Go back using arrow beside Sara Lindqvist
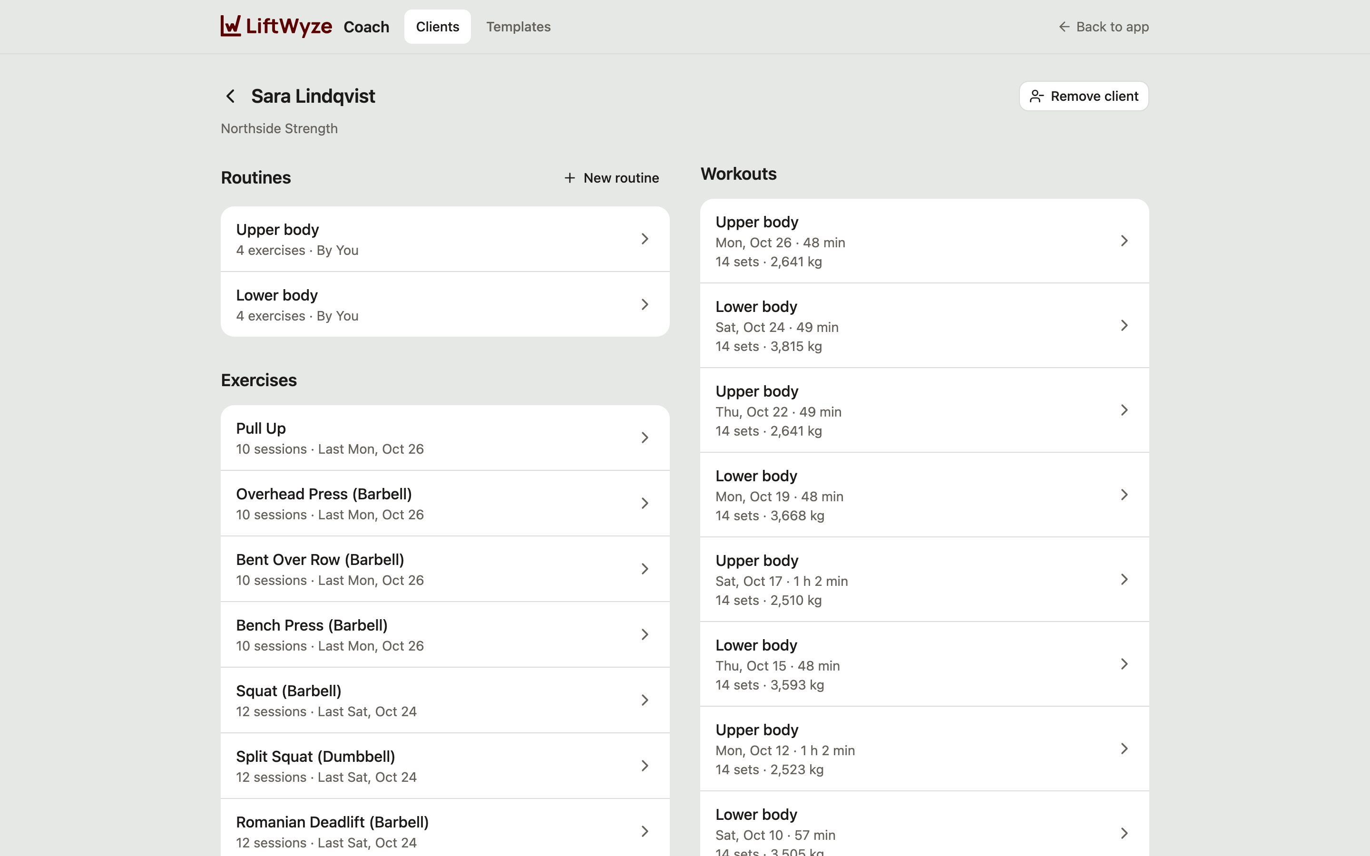Screen dimensions: 1370x856 (230, 96)
